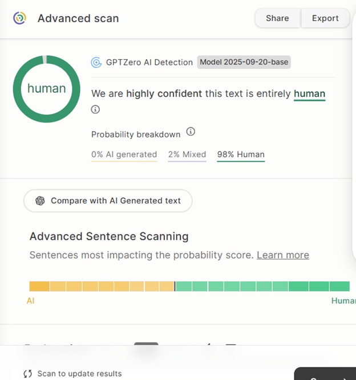Select the 98% Human breakdown tab
The image size is (356, 380).
241,154
